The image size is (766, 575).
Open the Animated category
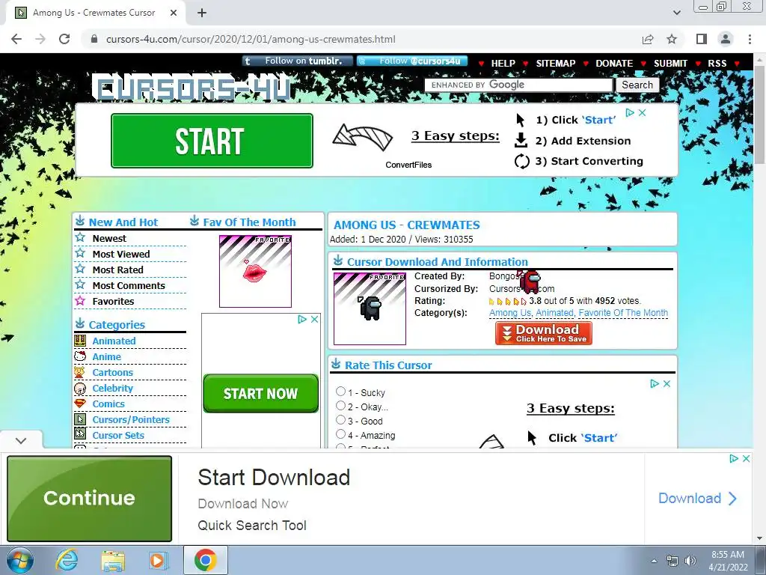pos(114,341)
